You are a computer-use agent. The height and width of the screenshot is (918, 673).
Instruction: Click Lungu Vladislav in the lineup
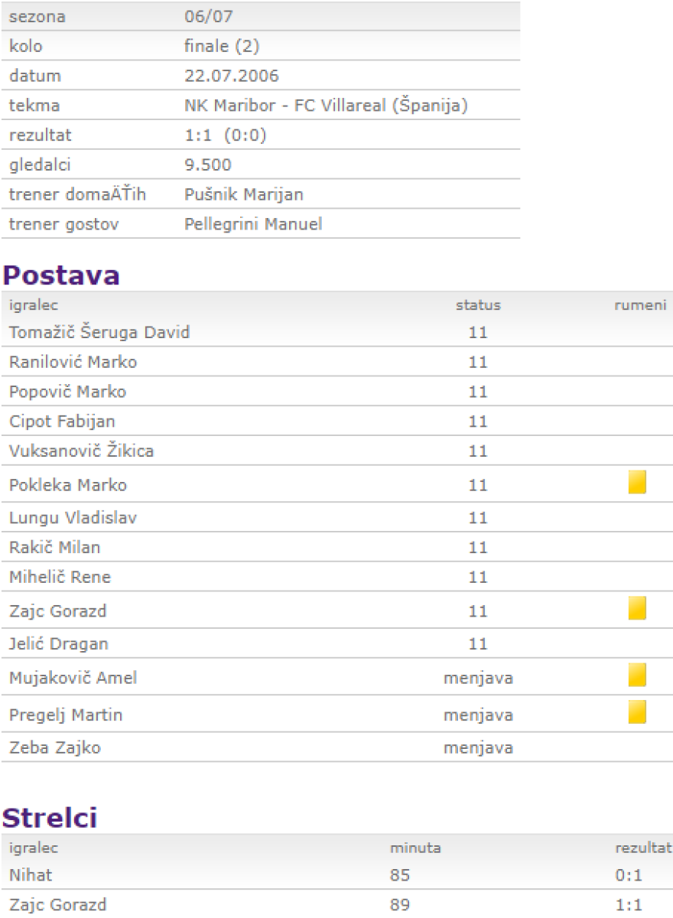pyautogui.click(x=73, y=519)
